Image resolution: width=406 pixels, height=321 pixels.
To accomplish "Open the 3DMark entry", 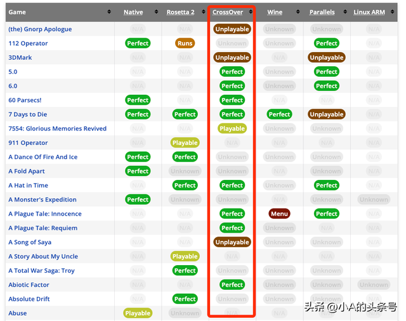I will [x=20, y=57].
